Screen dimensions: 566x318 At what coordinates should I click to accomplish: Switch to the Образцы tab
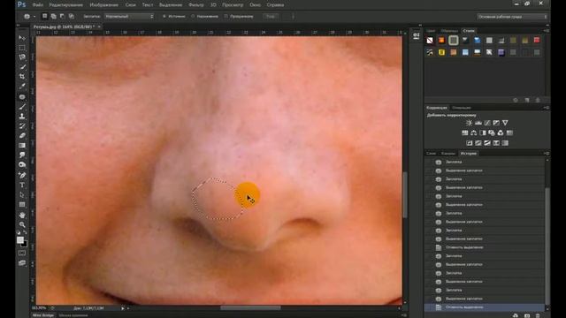(449, 31)
